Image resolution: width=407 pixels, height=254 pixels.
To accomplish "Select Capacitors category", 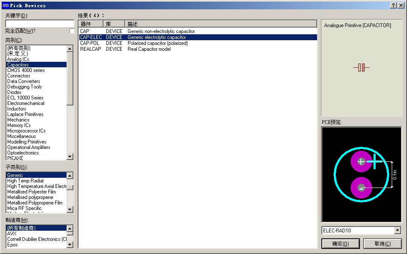I will 36,65.
